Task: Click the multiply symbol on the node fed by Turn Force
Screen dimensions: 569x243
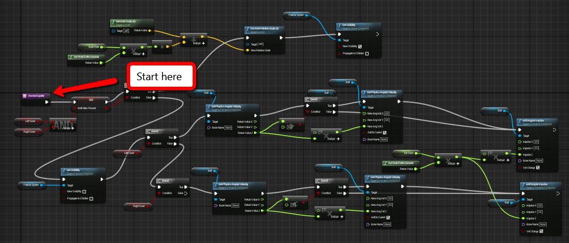Action: (x=448, y=160)
